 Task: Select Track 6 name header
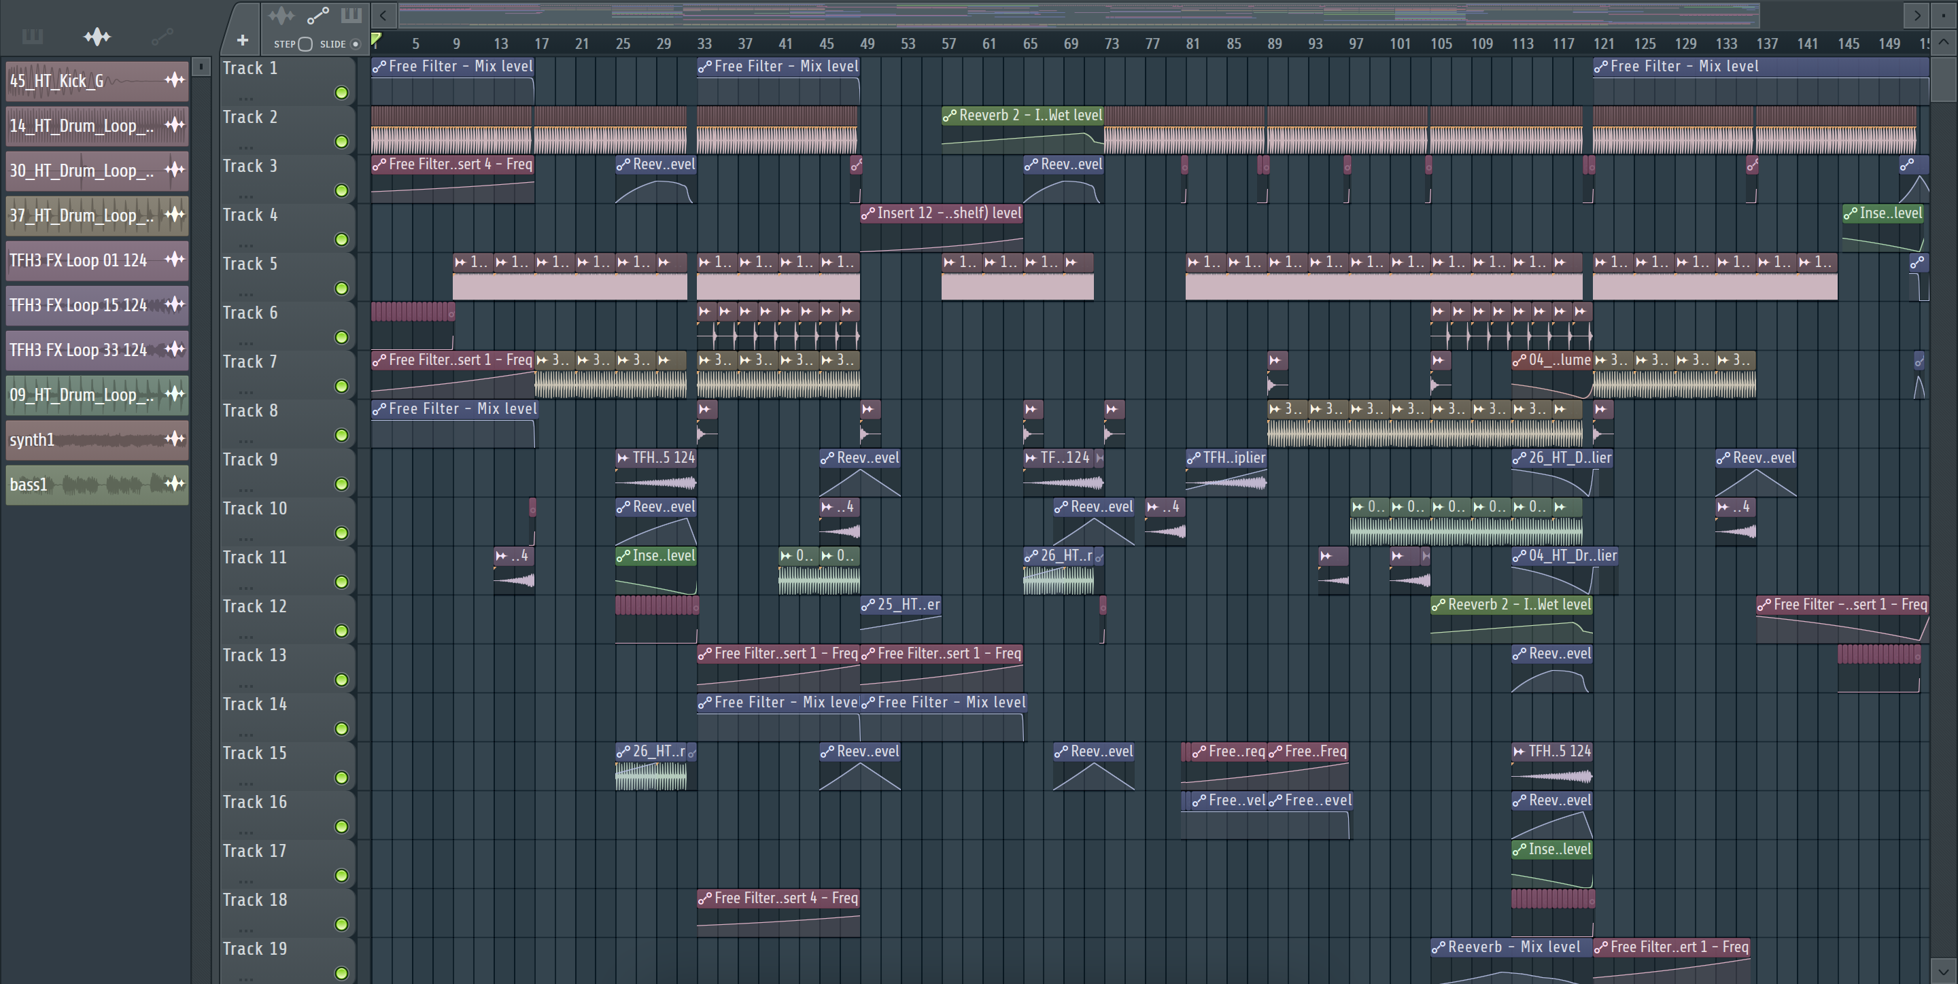coord(250,313)
